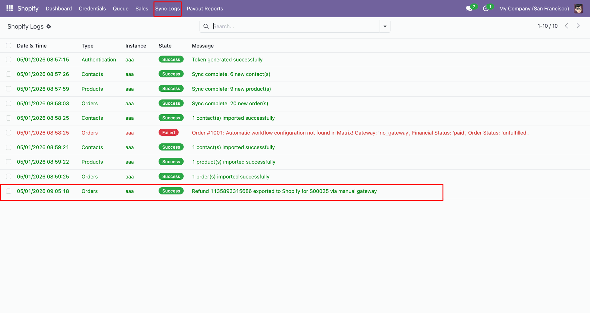This screenshot has height=313, width=590.
Task: Open '1 order(s) imported successfully' message
Action: 230,177
